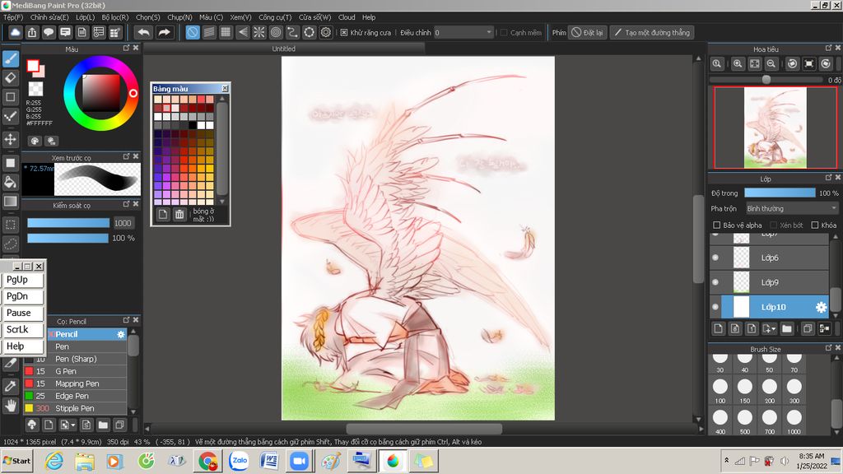Open the Xem(V) menu
This screenshot has height=474, width=843.
tap(240, 17)
